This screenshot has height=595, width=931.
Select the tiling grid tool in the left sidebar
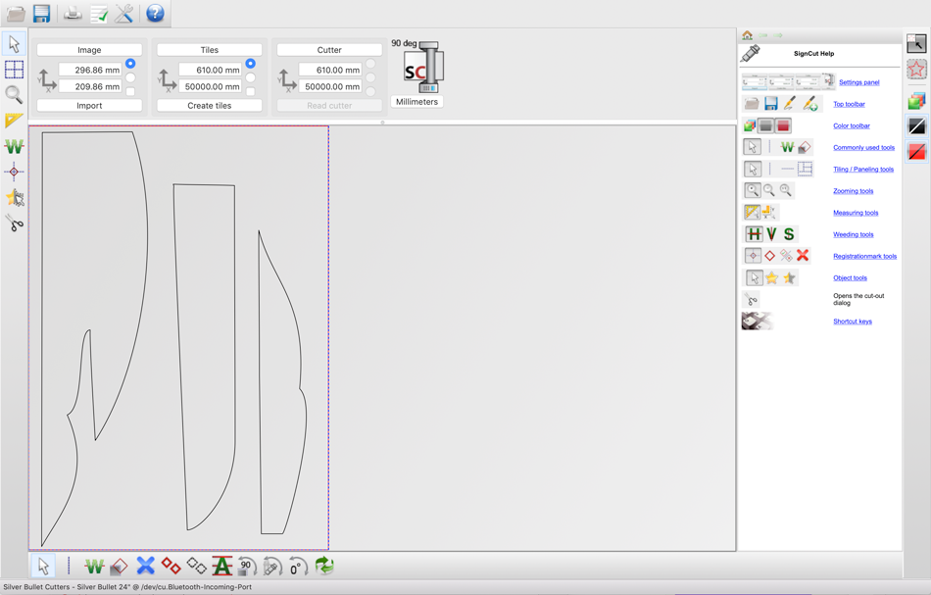(x=15, y=70)
